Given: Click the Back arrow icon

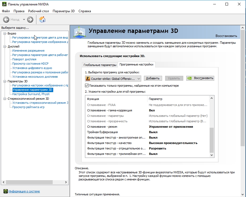Looking at the screenshot, I should coord(6,20).
